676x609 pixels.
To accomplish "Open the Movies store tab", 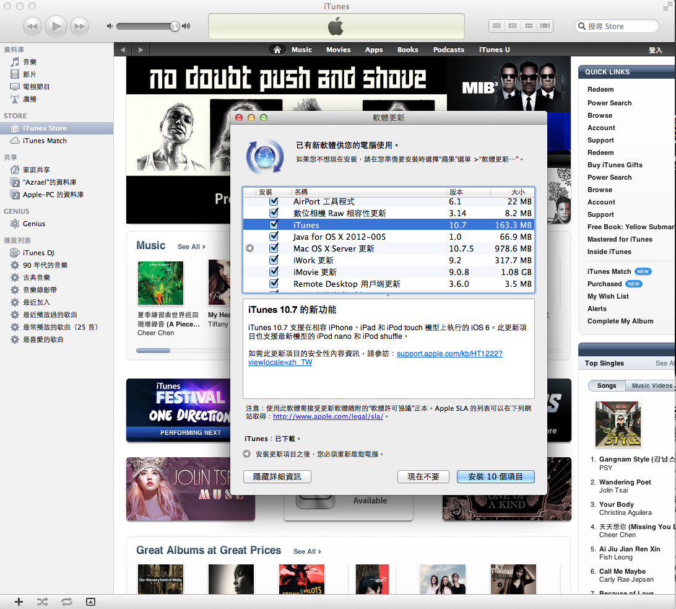I will (339, 50).
